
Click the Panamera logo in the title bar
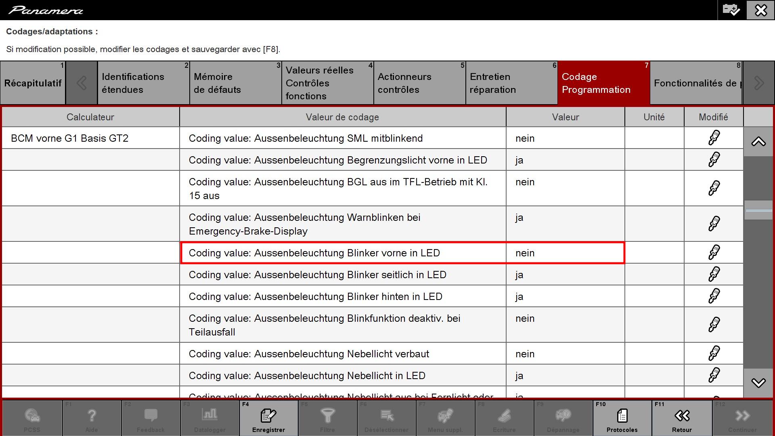(46, 10)
